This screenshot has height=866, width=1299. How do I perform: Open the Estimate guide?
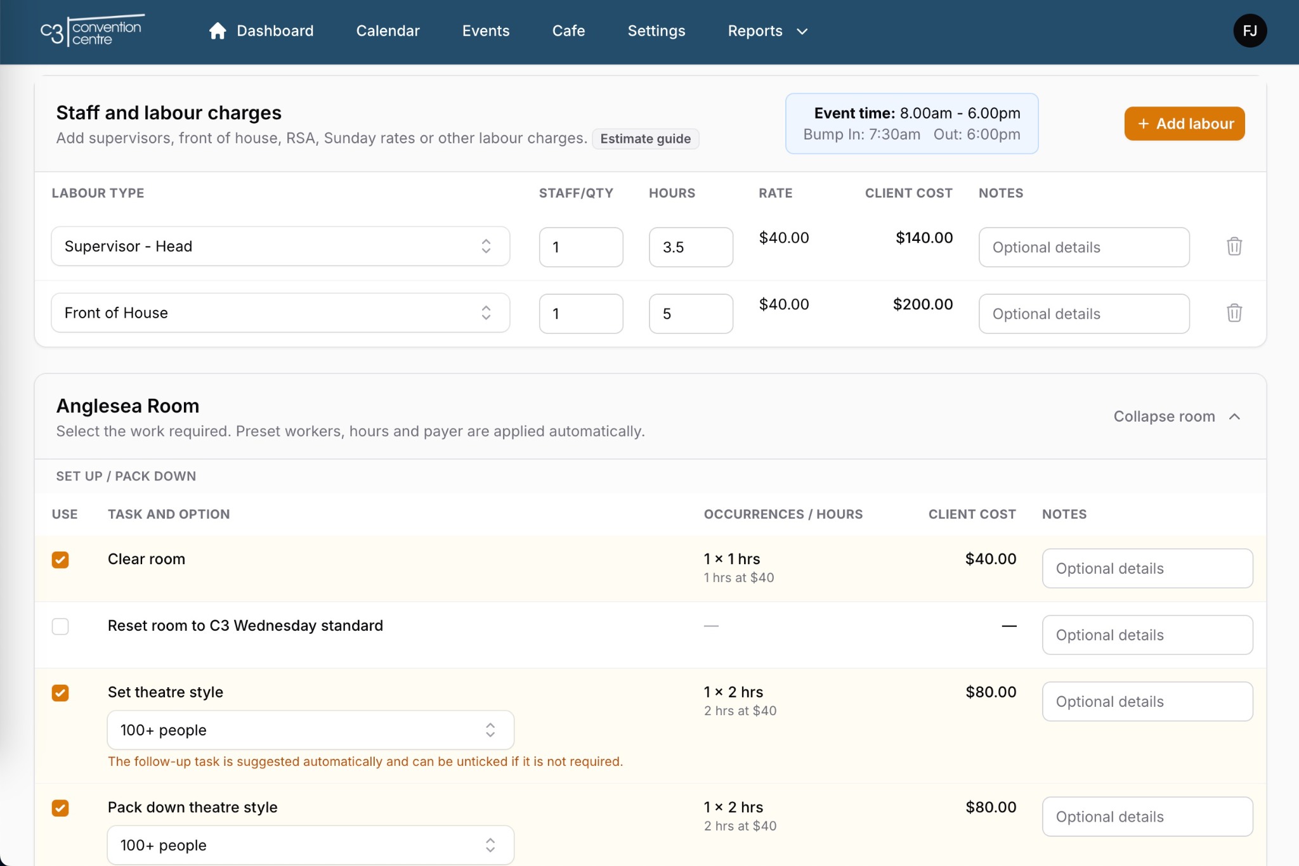click(x=646, y=139)
